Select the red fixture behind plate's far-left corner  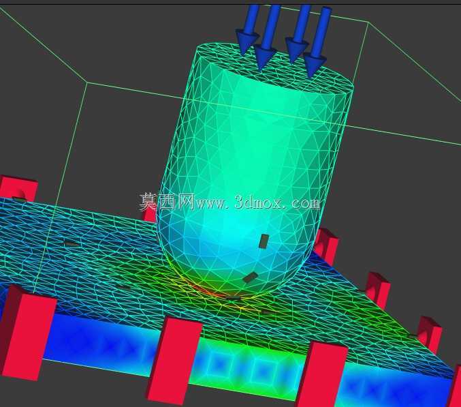(18, 187)
